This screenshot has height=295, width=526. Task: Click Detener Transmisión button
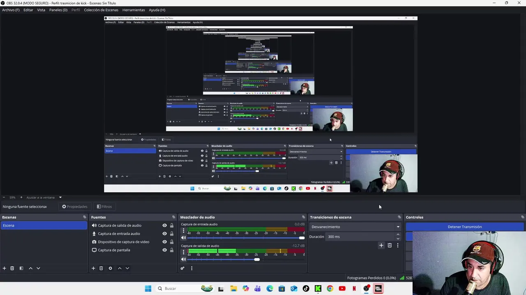[x=465, y=227]
